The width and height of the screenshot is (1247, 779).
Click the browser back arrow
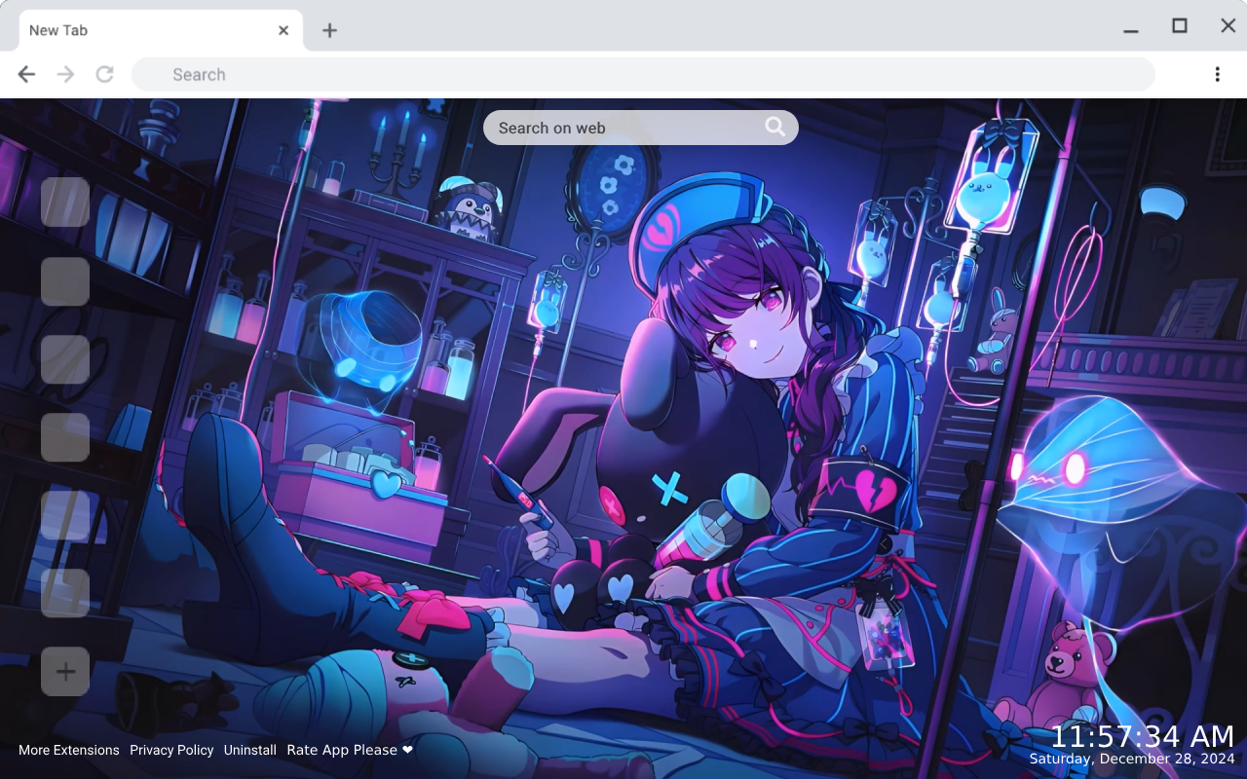[x=25, y=74]
